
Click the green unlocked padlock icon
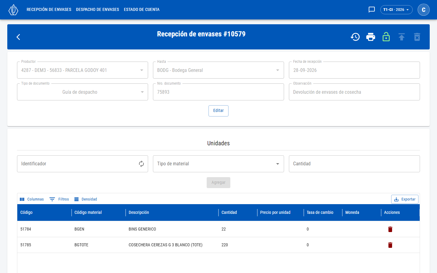coord(386,37)
